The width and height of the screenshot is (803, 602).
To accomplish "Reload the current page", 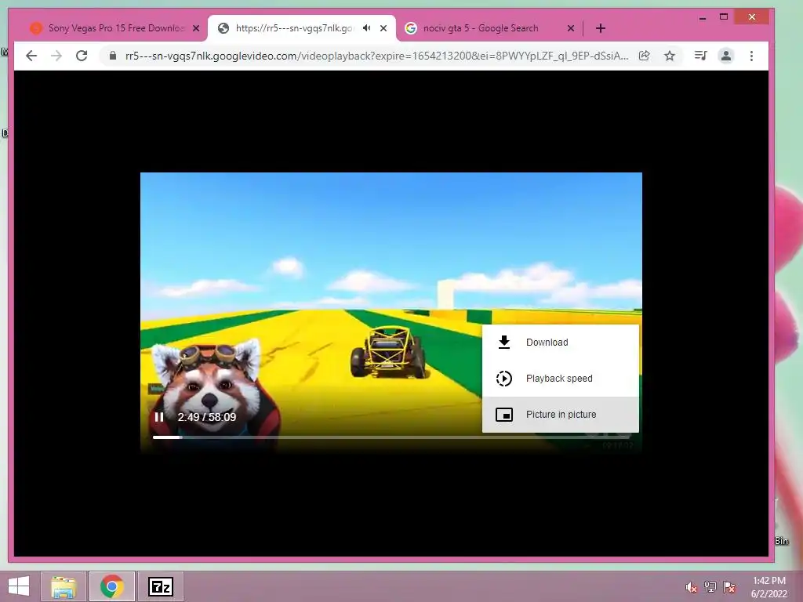I will (82, 56).
